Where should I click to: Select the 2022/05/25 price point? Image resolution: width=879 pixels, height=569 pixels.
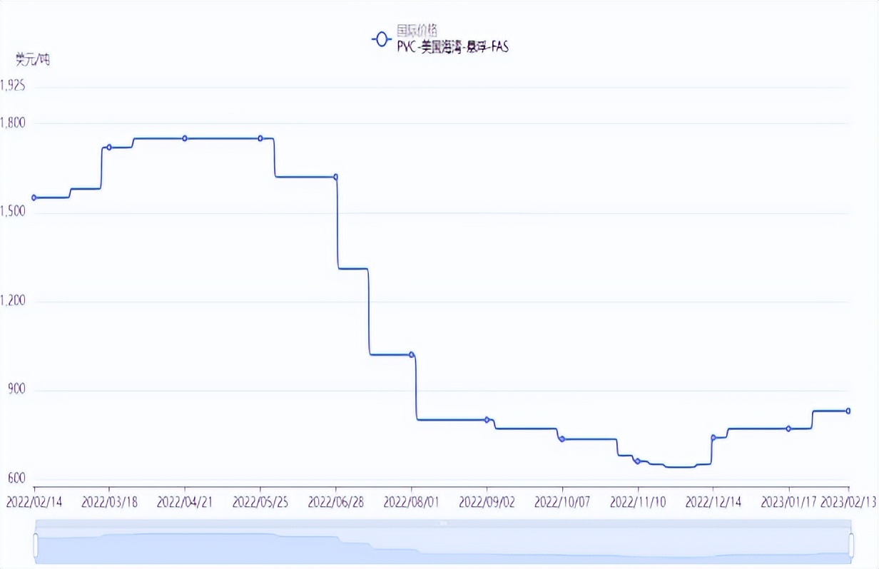260,138
